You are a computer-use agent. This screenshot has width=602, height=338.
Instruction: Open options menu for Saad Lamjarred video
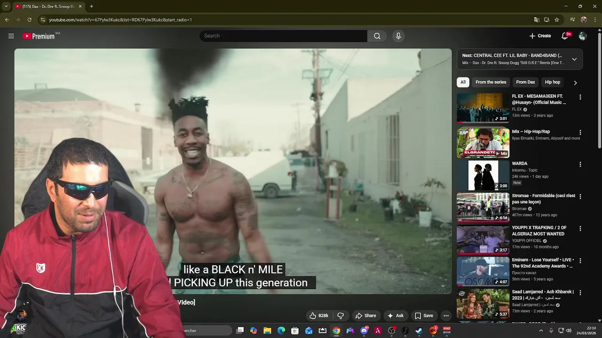tap(580, 292)
